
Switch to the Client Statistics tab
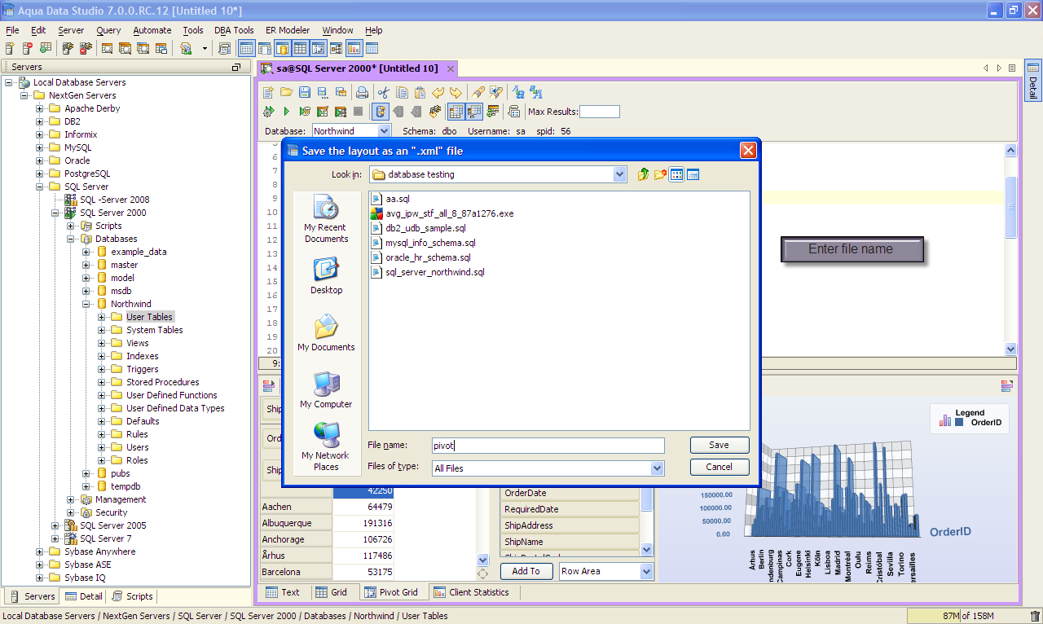pos(471,592)
